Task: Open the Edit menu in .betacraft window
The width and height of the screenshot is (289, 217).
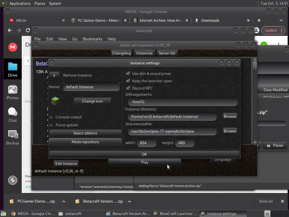Action: (x=49, y=39)
